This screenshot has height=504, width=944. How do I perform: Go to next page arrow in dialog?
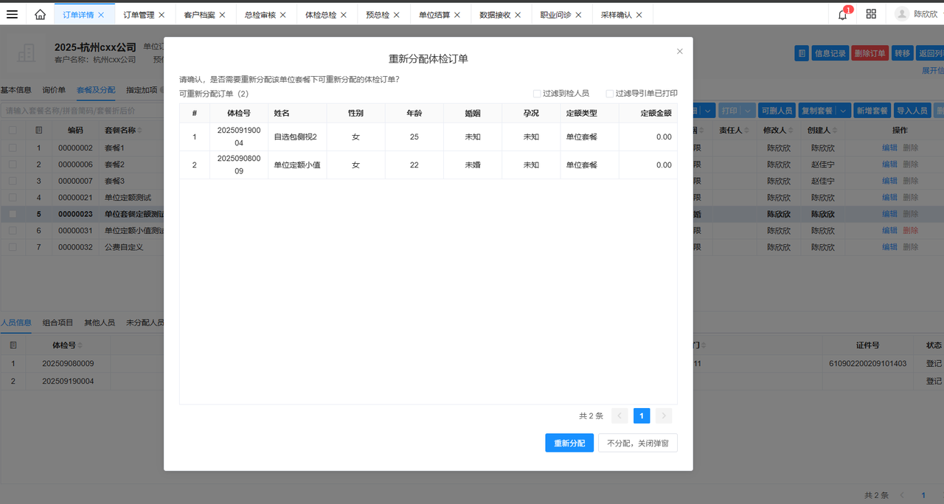pyautogui.click(x=664, y=416)
